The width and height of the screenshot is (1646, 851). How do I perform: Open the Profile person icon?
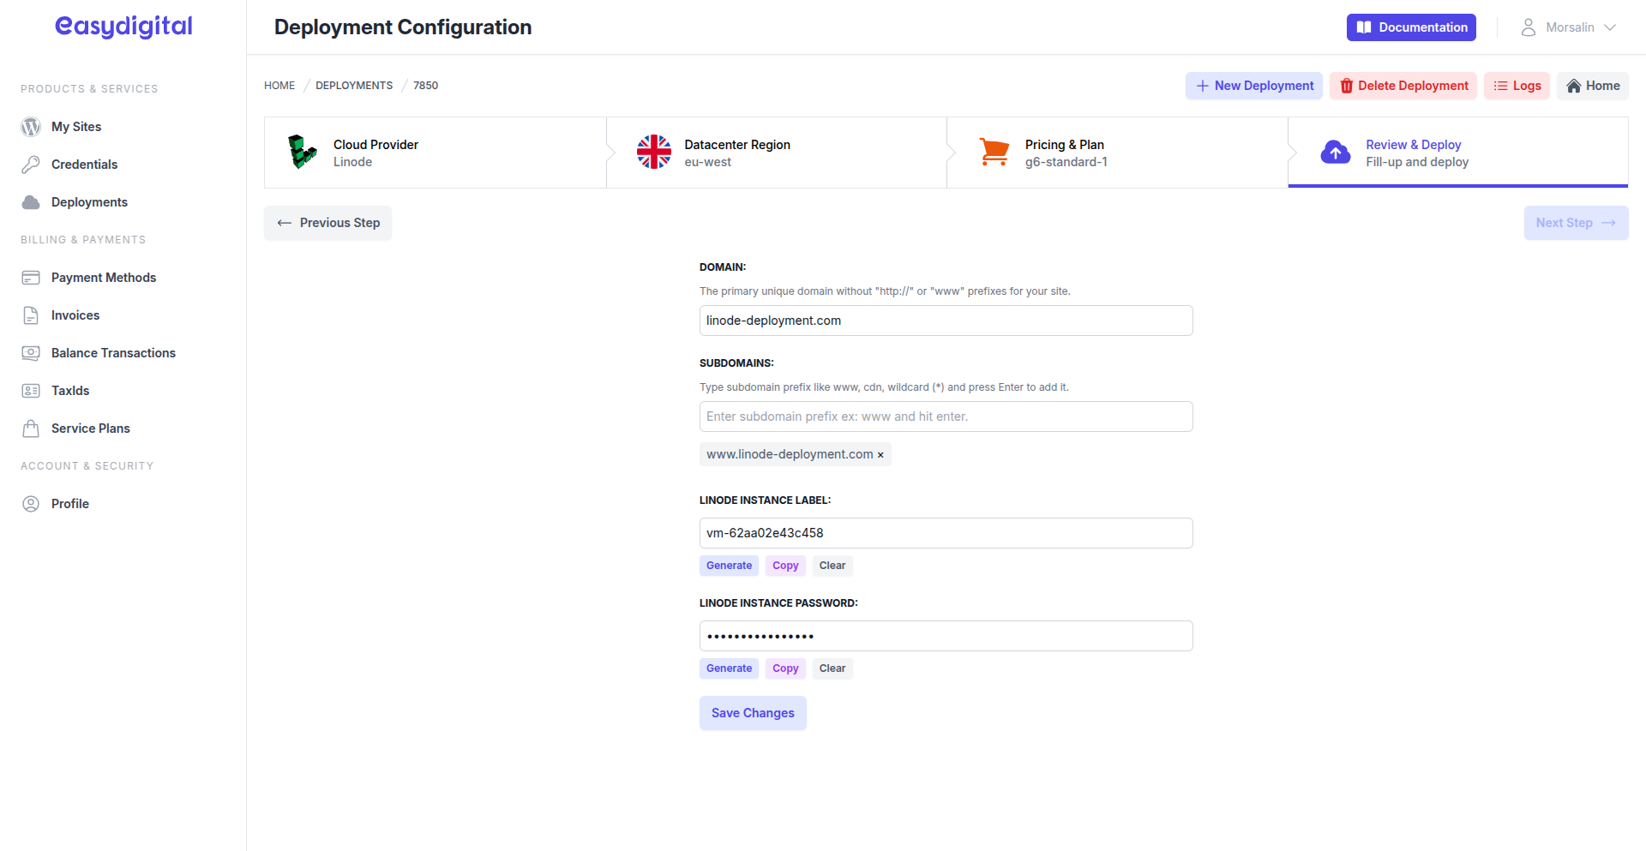31,504
